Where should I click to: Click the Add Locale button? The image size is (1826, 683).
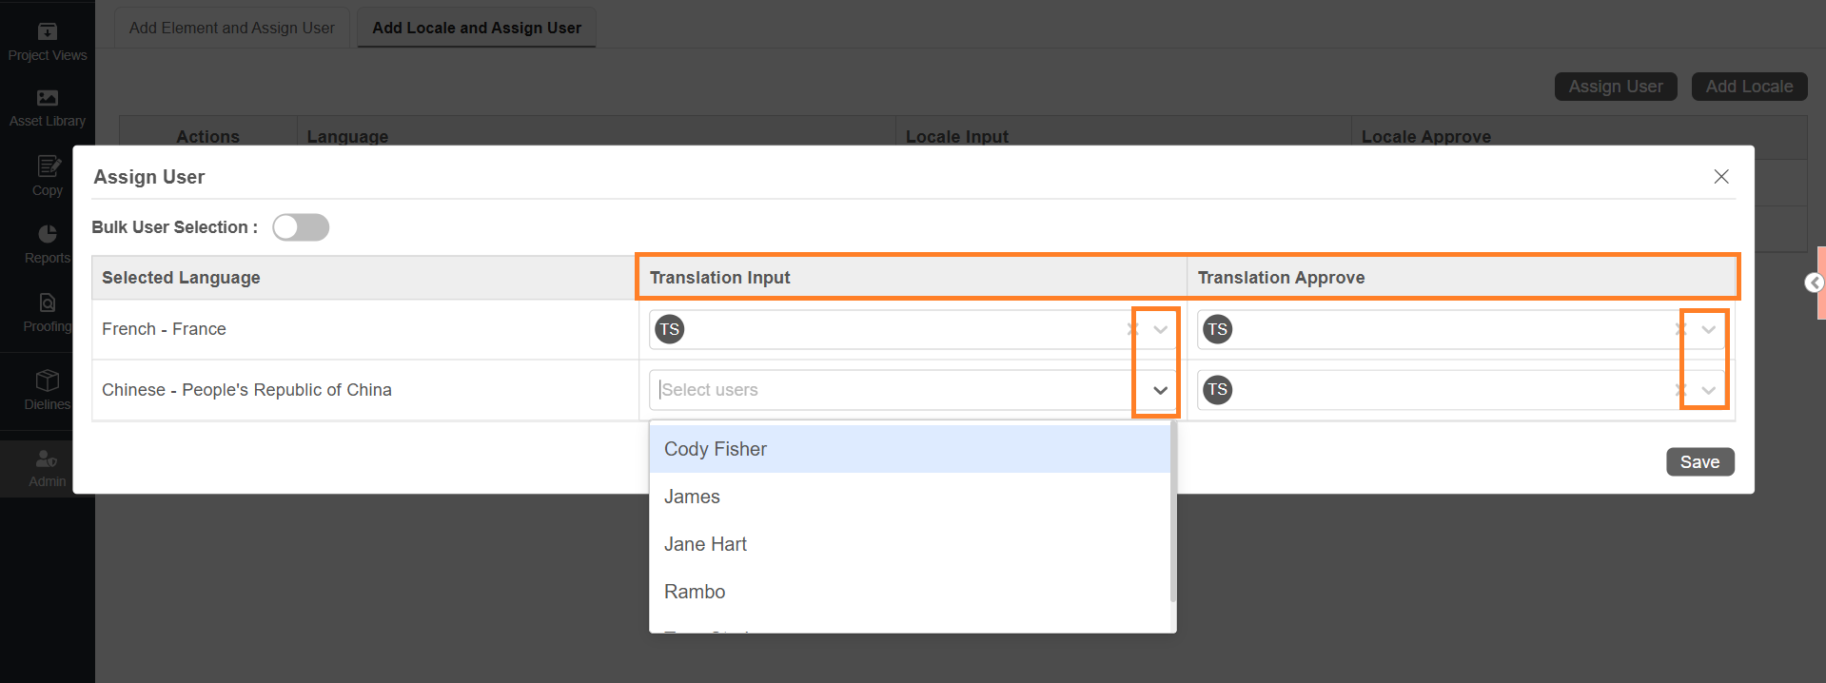point(1749,87)
